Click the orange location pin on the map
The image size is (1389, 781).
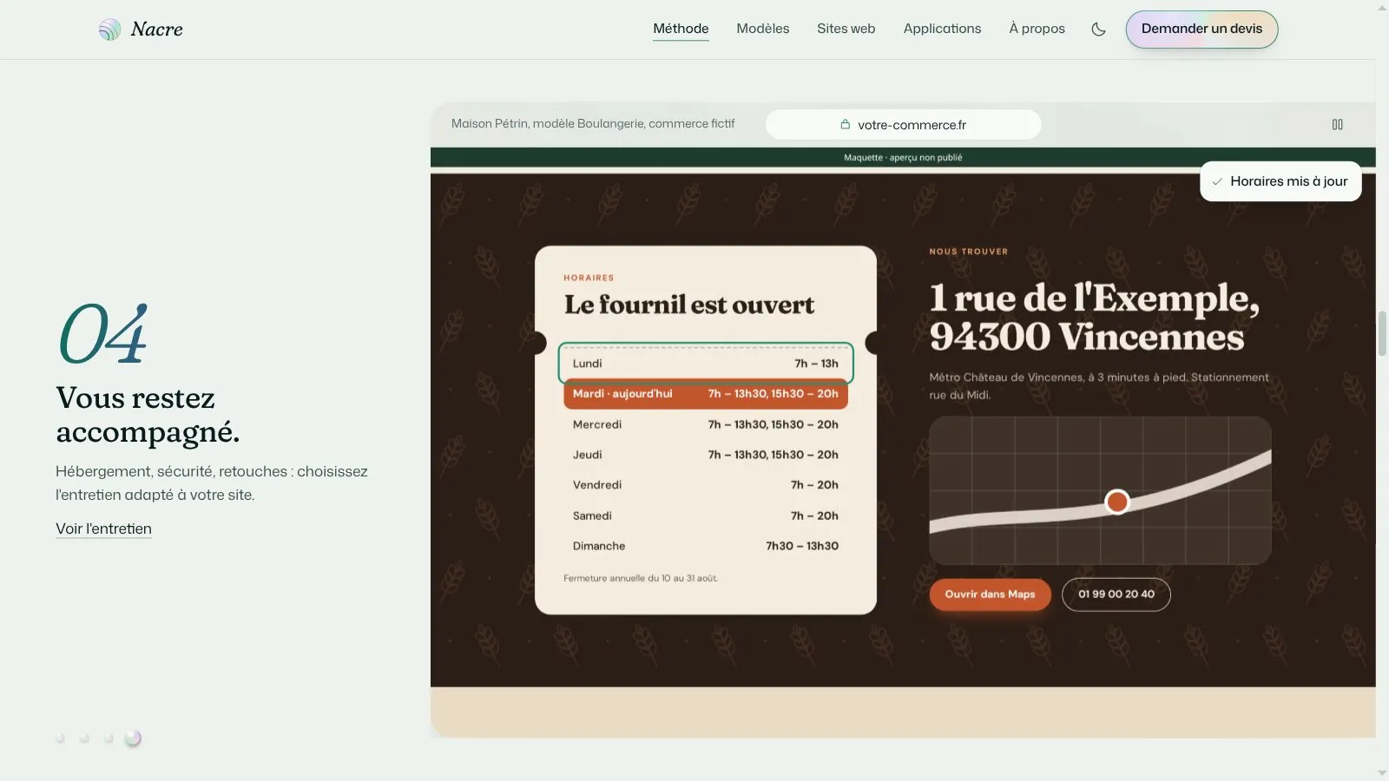point(1117,502)
